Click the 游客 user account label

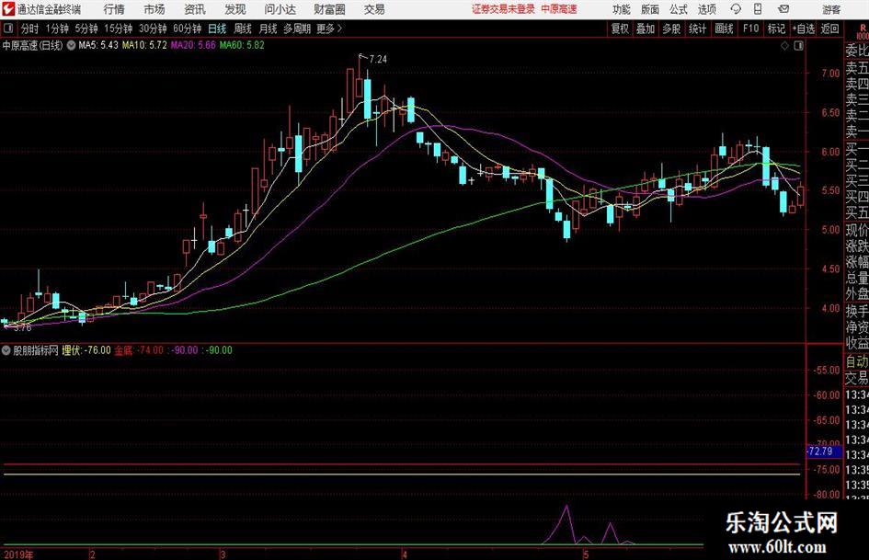(830, 9)
